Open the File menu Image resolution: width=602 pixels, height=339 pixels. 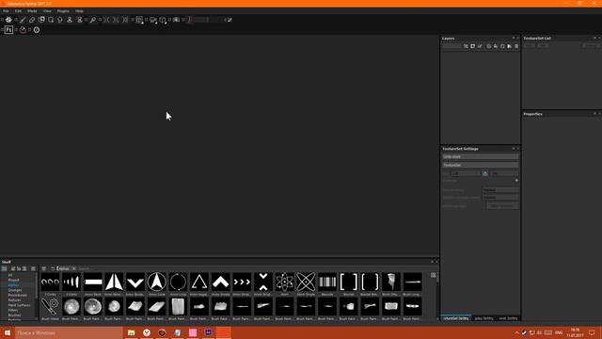pos(6,11)
